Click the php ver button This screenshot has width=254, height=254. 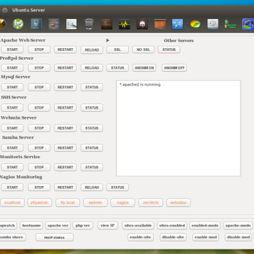(83, 225)
